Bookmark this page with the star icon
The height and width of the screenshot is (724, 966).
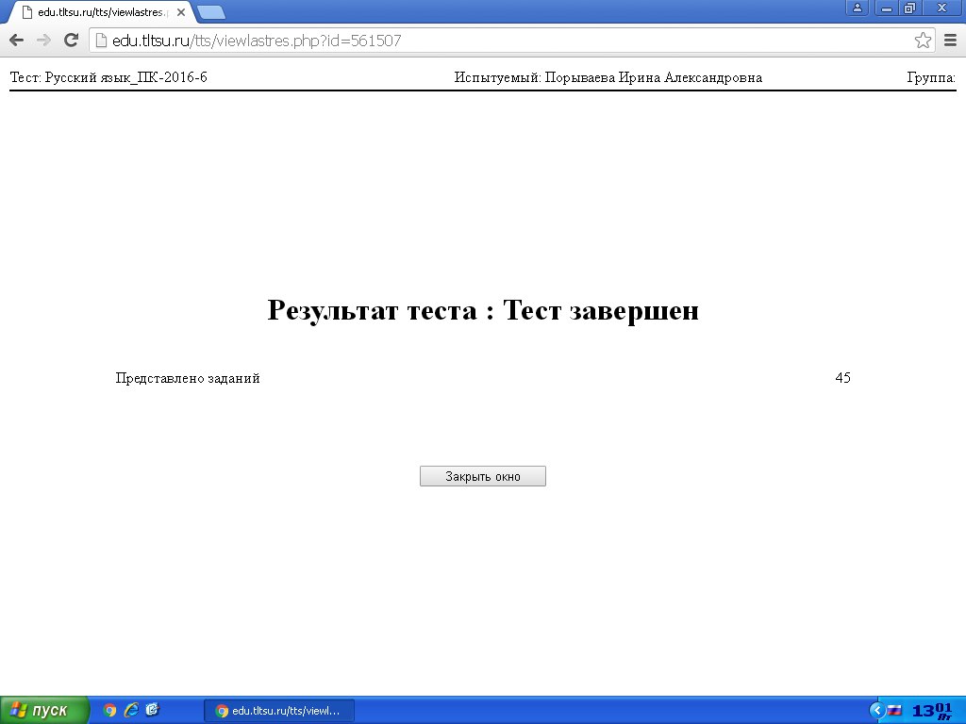(923, 41)
